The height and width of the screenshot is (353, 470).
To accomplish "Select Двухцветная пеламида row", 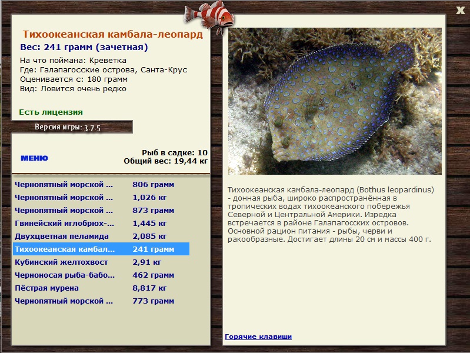I will point(101,236).
